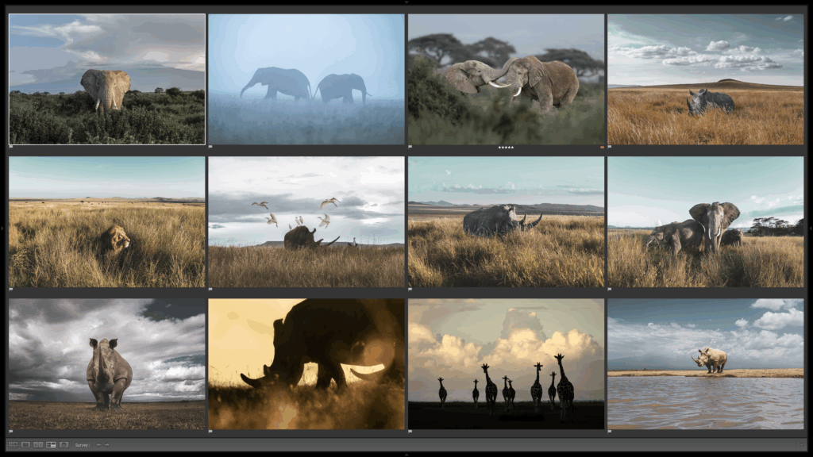Select the lion in grass photo
Viewport: 813px width, 457px height.
pos(106,221)
